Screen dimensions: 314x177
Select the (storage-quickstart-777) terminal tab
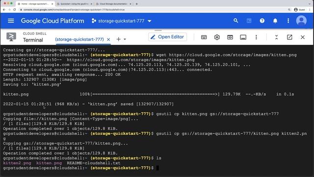(x=79, y=39)
